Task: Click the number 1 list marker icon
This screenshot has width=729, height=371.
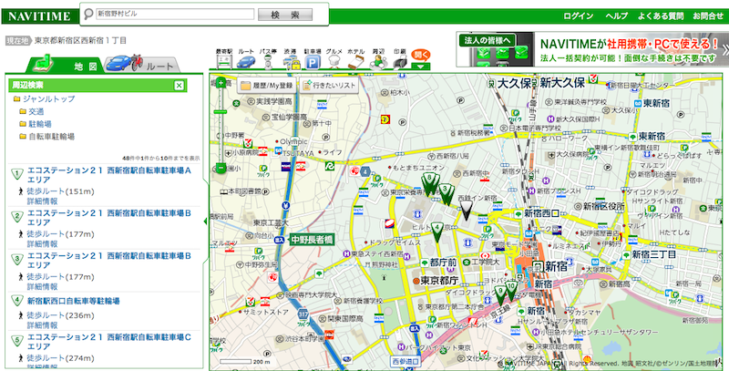Action: click(x=17, y=174)
